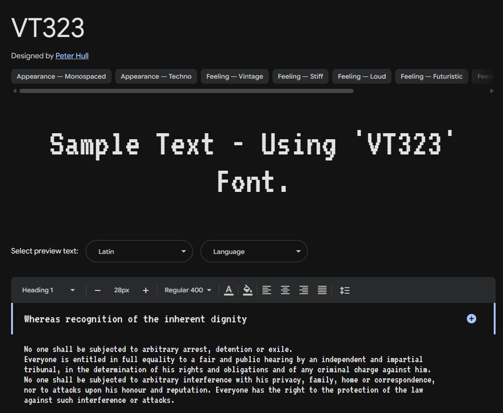Click the 'No one shall be subjected to arbitrary arrest' line
Screen dimensions: 503x413
click(158, 349)
